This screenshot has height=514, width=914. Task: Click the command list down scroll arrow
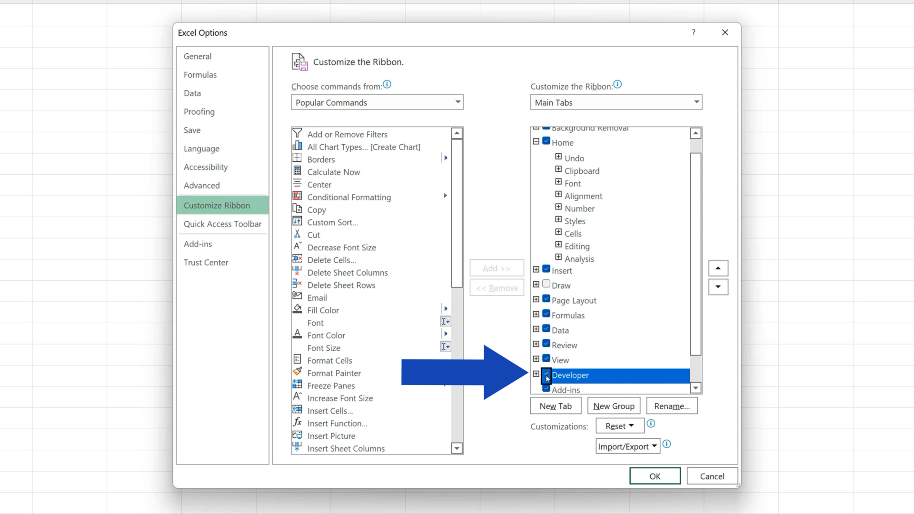(x=457, y=448)
